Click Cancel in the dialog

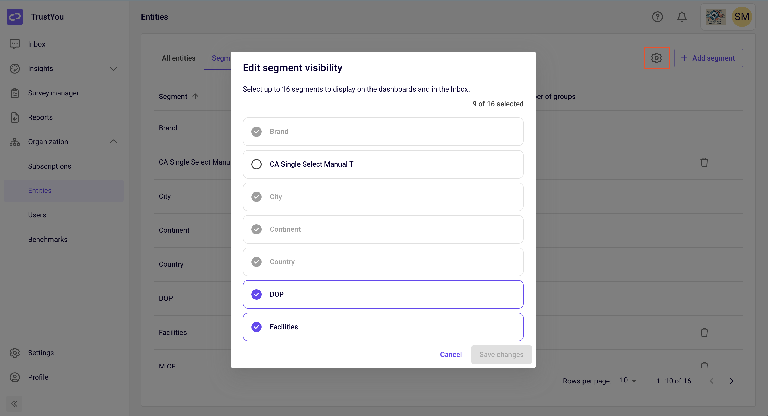(x=450, y=354)
